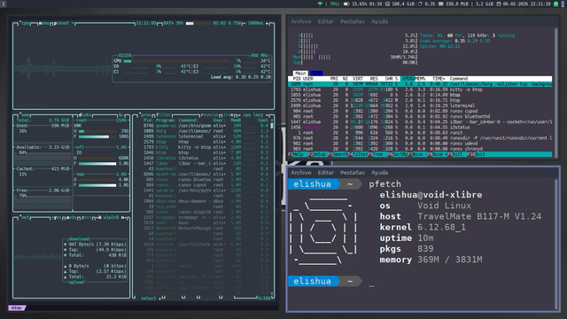Click the load average icon beside 0,35

pyautogui.click(x=420, y=4)
